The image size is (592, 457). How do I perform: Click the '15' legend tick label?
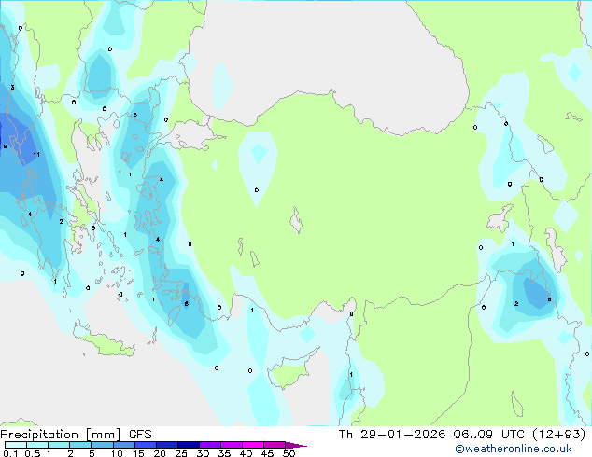[x=138, y=453]
